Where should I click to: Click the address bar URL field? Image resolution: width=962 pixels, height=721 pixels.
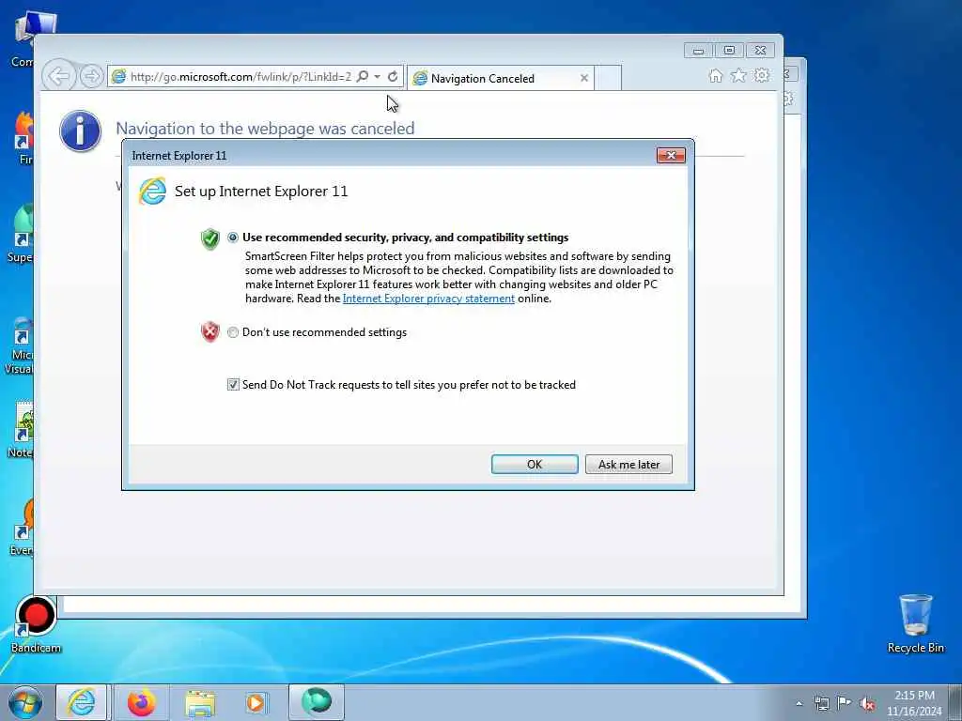(240, 77)
